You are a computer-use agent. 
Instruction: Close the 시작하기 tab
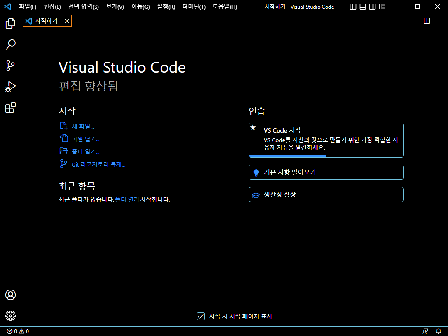[67, 21]
